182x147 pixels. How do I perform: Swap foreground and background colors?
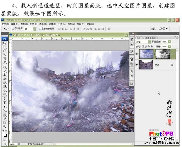pyautogui.click(x=6, y=131)
